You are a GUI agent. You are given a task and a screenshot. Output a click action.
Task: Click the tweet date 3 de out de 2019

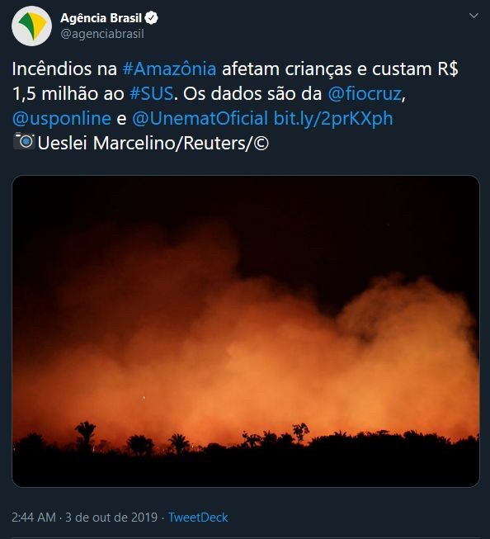point(111,518)
